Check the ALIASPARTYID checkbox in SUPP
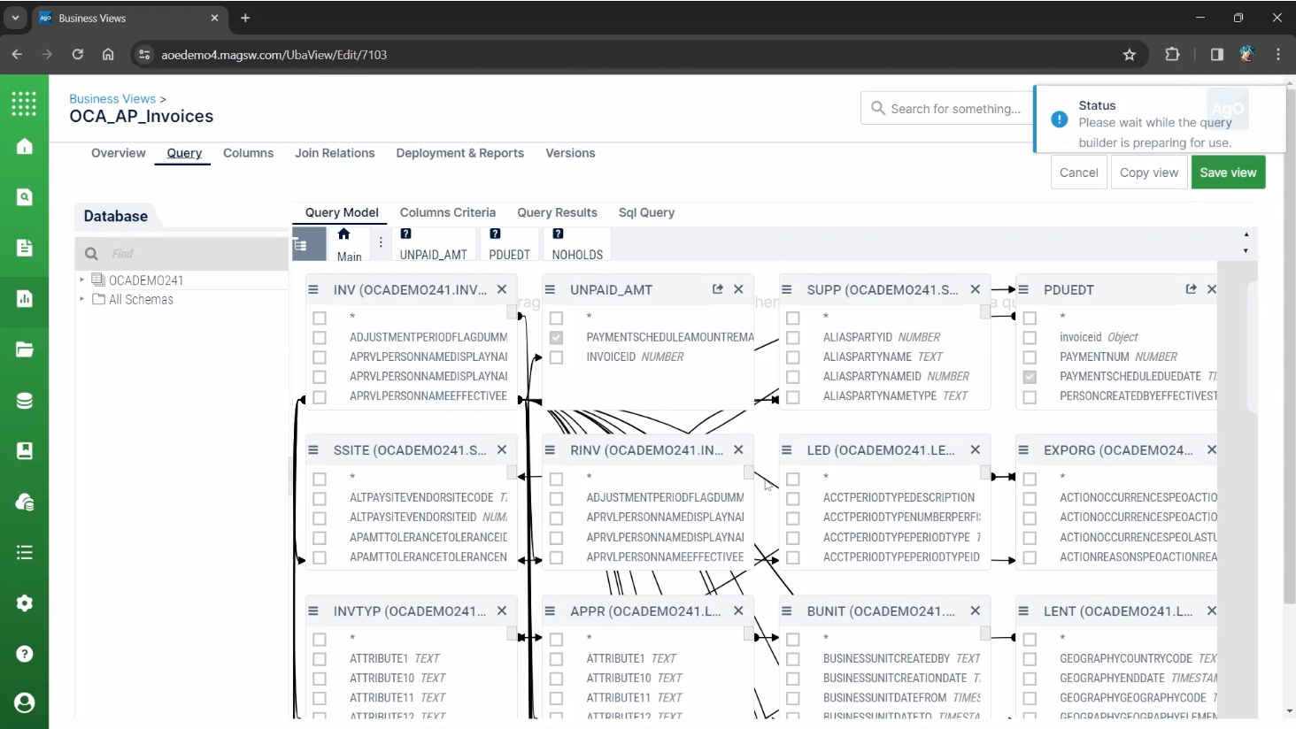Image resolution: width=1296 pixels, height=729 pixels. [x=793, y=337]
